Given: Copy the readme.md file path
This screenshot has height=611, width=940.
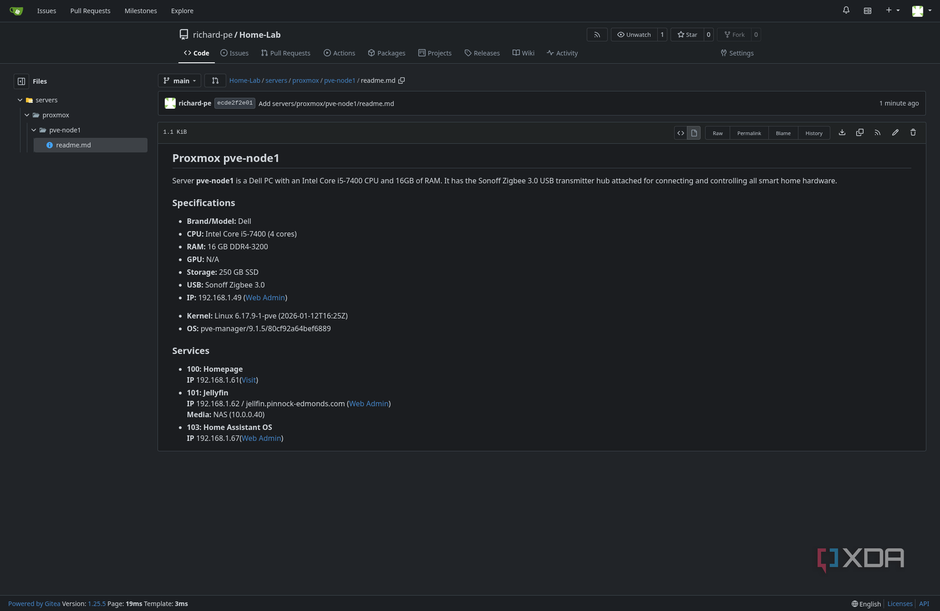Looking at the screenshot, I should point(402,81).
